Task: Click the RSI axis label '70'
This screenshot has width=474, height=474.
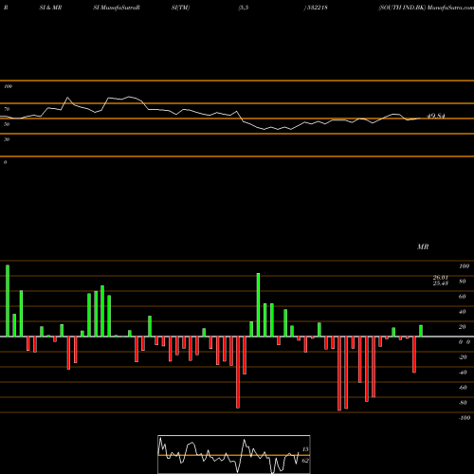Action: [x=7, y=109]
